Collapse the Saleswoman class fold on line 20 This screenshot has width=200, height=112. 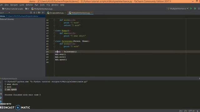coord(54,41)
